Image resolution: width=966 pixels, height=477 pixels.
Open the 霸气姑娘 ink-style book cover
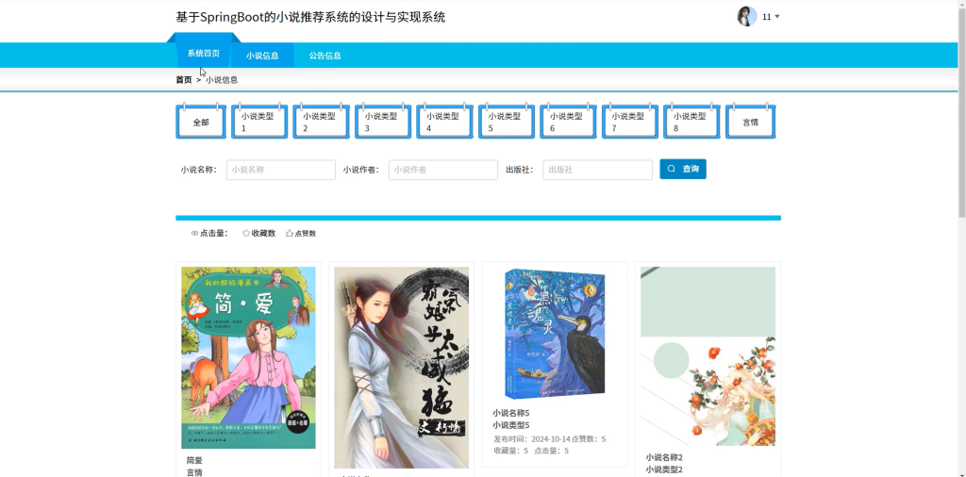pyautogui.click(x=402, y=368)
